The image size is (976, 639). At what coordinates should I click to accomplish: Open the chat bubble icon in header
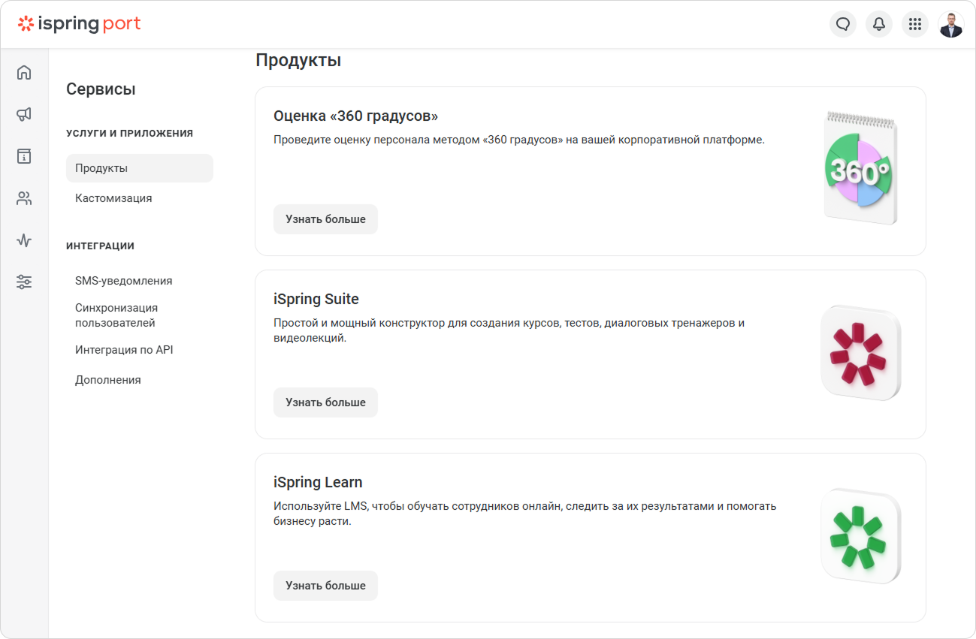click(x=843, y=24)
